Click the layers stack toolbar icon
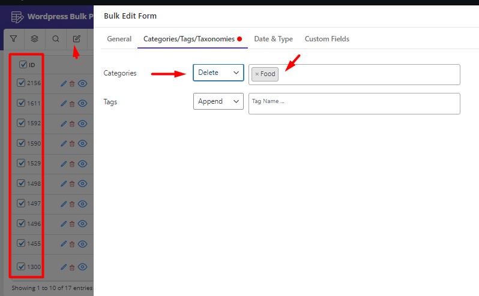Image resolution: width=479 pixels, height=296 pixels. (x=35, y=39)
